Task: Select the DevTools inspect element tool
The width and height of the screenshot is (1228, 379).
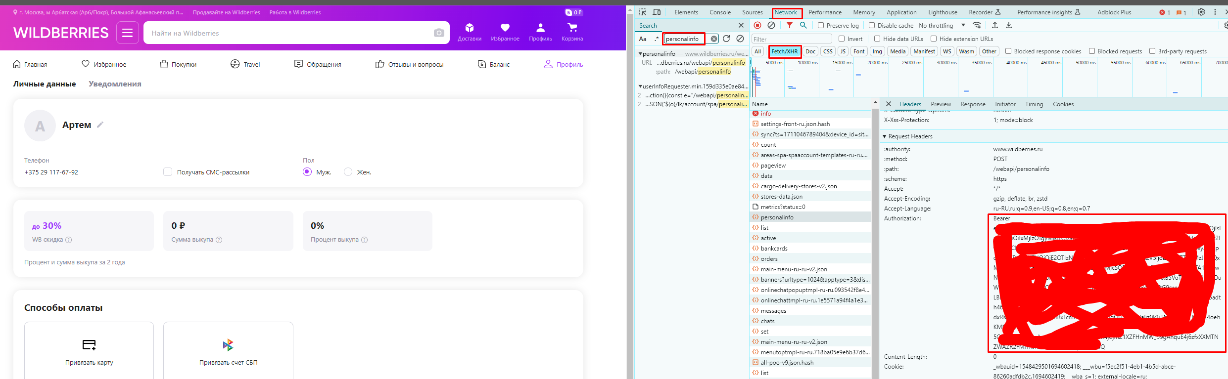Action: point(643,12)
